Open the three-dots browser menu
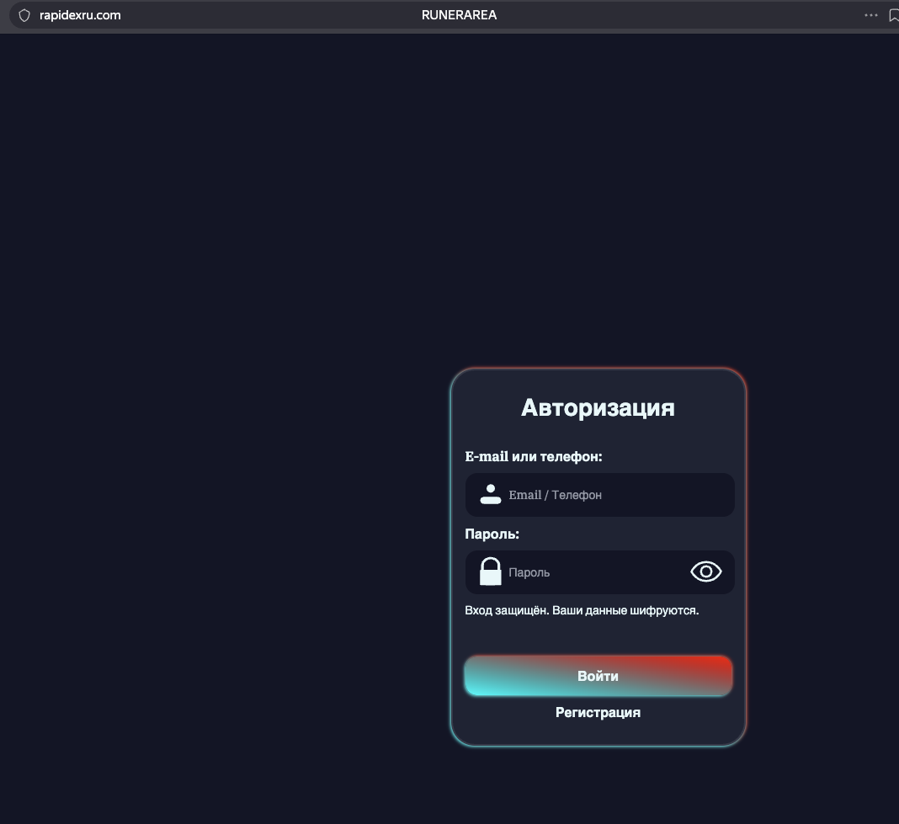Viewport: 899px width, 824px height. pyautogui.click(x=871, y=15)
